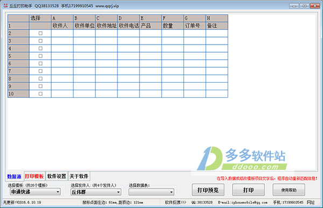Click column header H
Screen dimensions: 323x208
(217, 18)
